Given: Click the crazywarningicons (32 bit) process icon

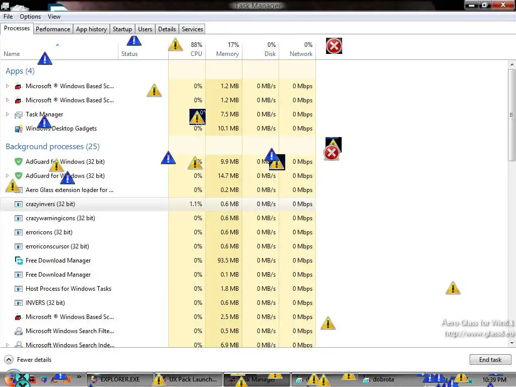Looking at the screenshot, I should tap(19, 218).
